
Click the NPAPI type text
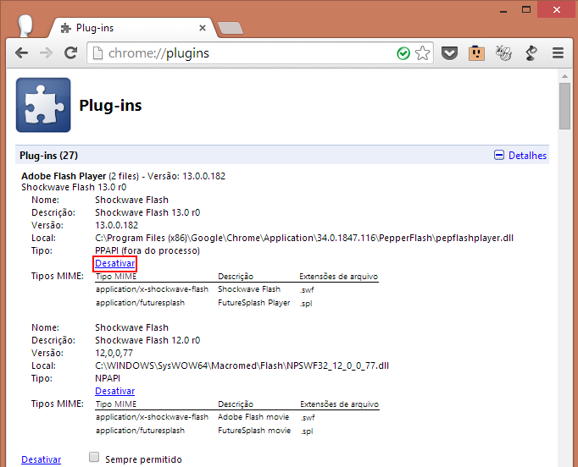coord(108,378)
